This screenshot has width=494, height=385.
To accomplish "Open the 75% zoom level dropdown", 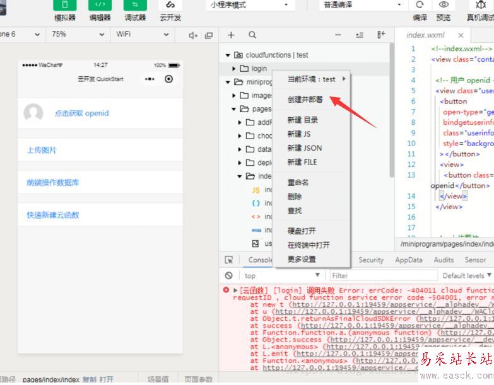I will point(78,34).
